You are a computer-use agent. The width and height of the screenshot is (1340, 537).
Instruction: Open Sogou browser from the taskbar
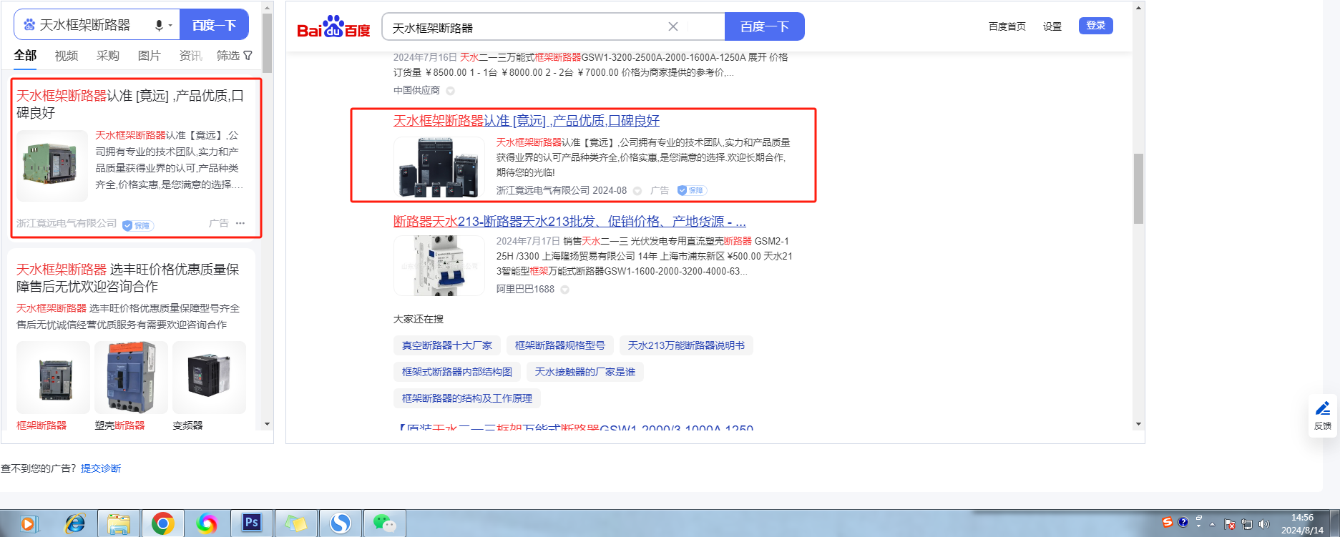[x=341, y=524]
